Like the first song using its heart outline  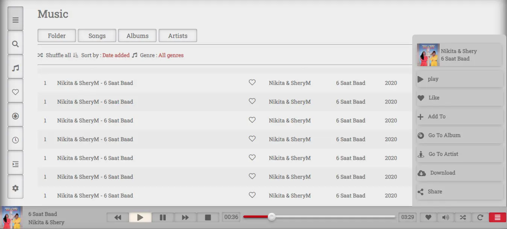252,83
